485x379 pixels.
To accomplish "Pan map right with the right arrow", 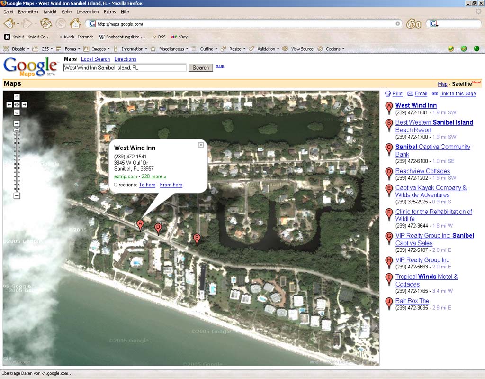I will pos(25,105).
